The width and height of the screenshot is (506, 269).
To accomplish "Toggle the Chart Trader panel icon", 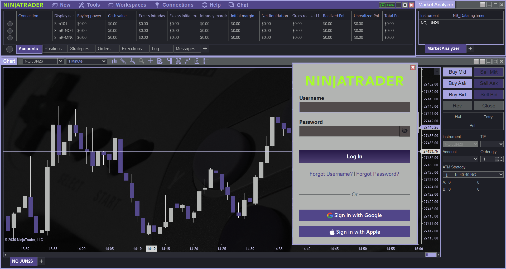I will pos(169,61).
